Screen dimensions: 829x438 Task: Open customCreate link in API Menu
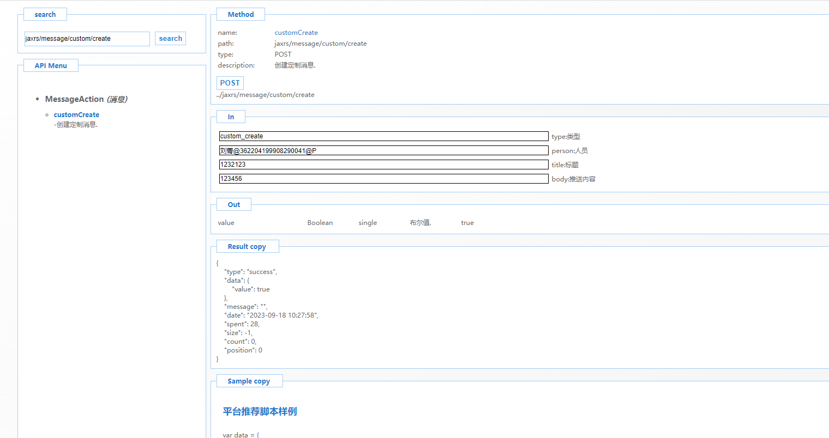click(x=76, y=115)
